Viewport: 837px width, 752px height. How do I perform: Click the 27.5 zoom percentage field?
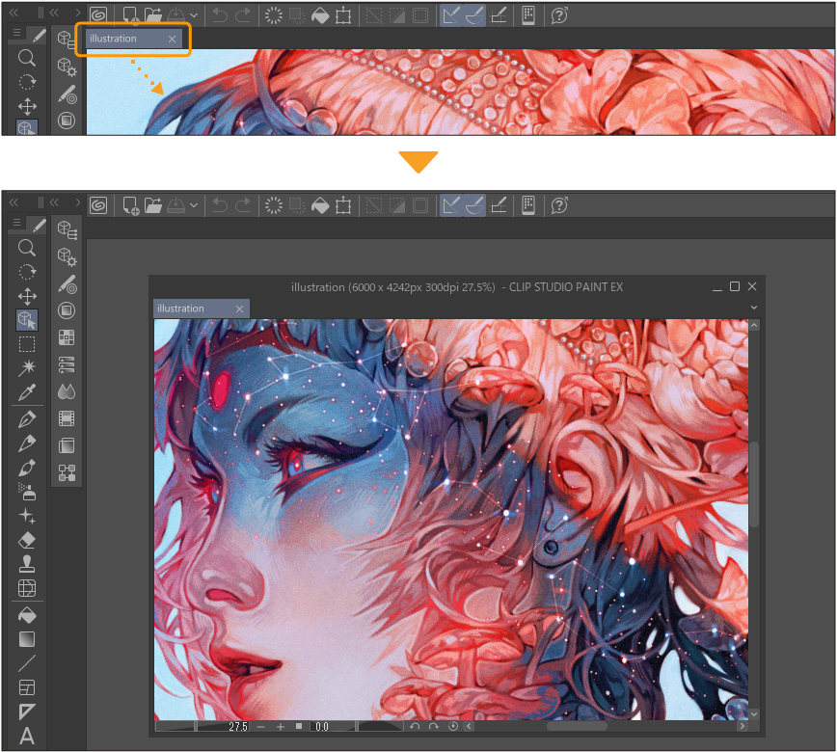click(x=238, y=726)
